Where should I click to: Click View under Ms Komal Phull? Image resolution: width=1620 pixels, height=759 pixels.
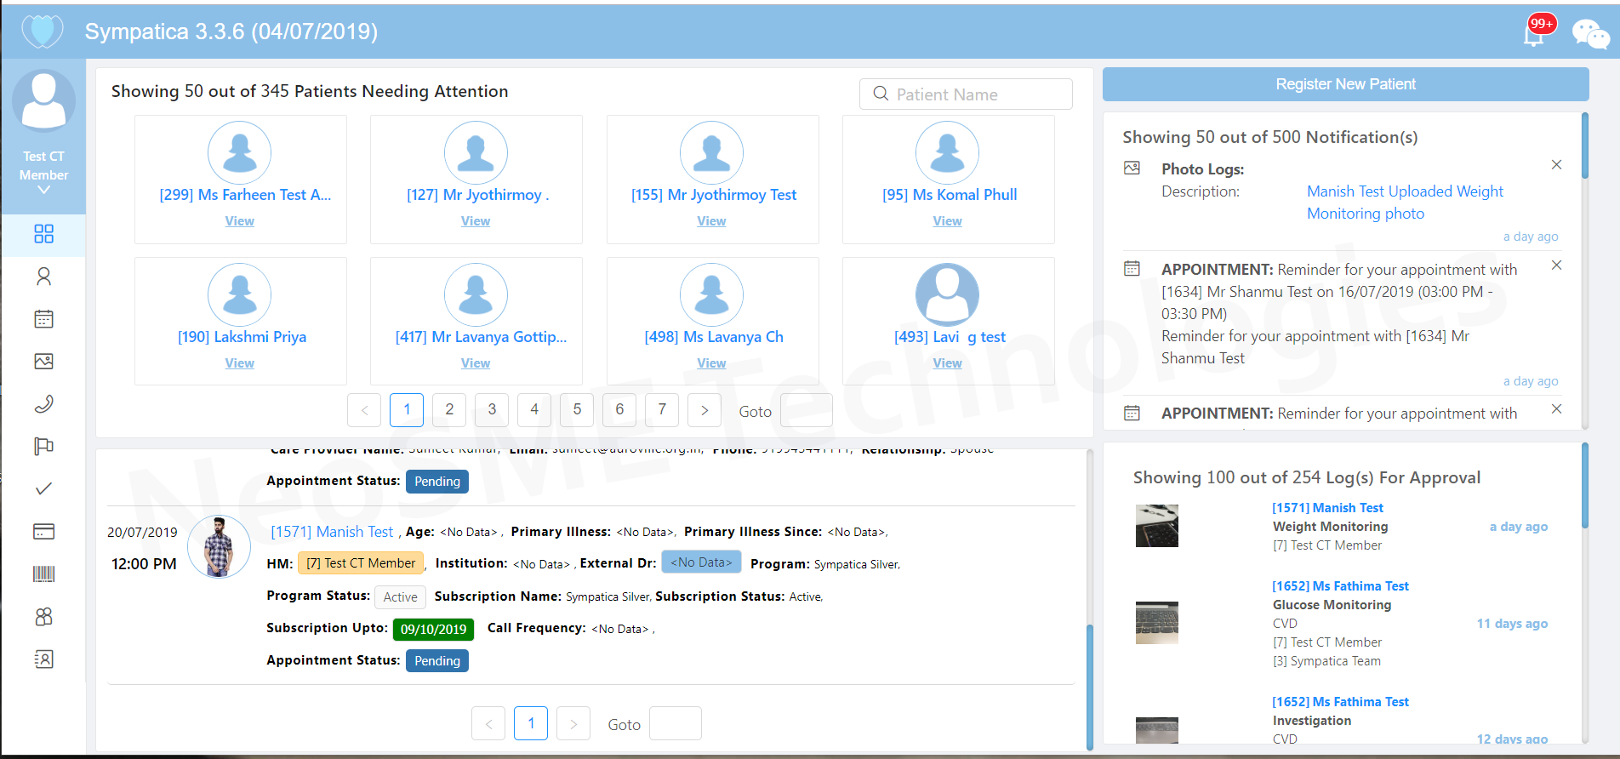pyautogui.click(x=947, y=221)
